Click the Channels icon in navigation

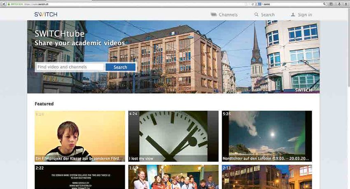(214, 14)
